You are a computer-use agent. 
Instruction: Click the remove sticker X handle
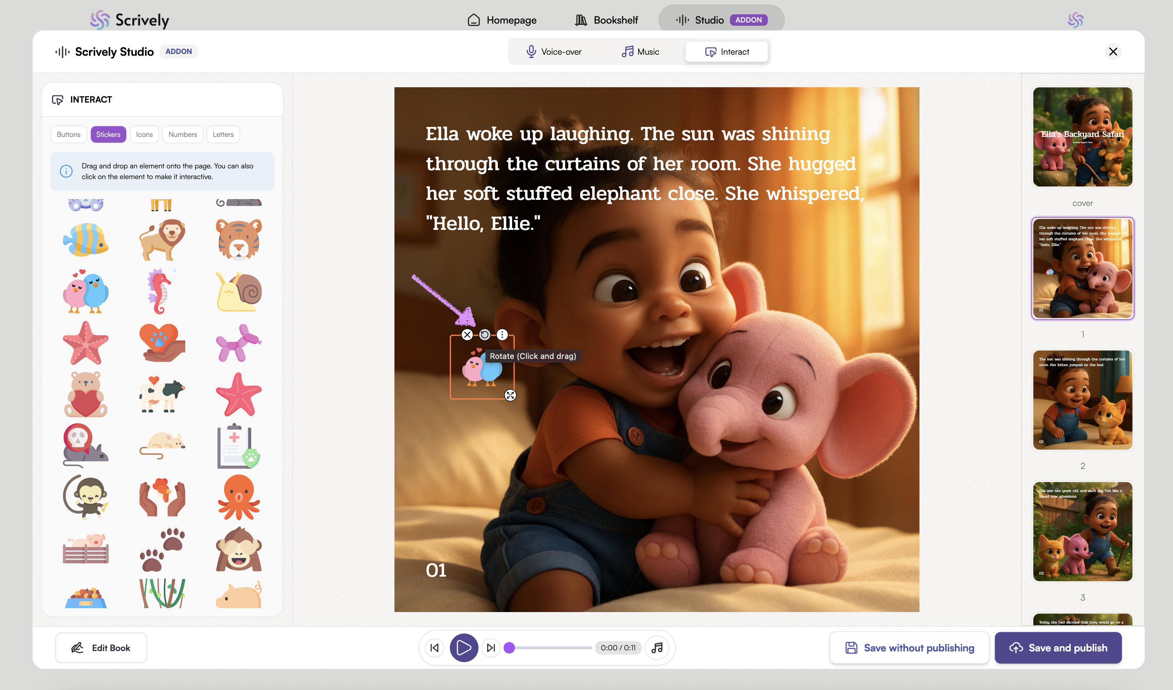[467, 335]
